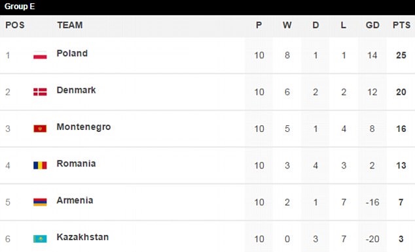415x252 pixels.
Task: Click the Group E header bar
Action: 207,7
